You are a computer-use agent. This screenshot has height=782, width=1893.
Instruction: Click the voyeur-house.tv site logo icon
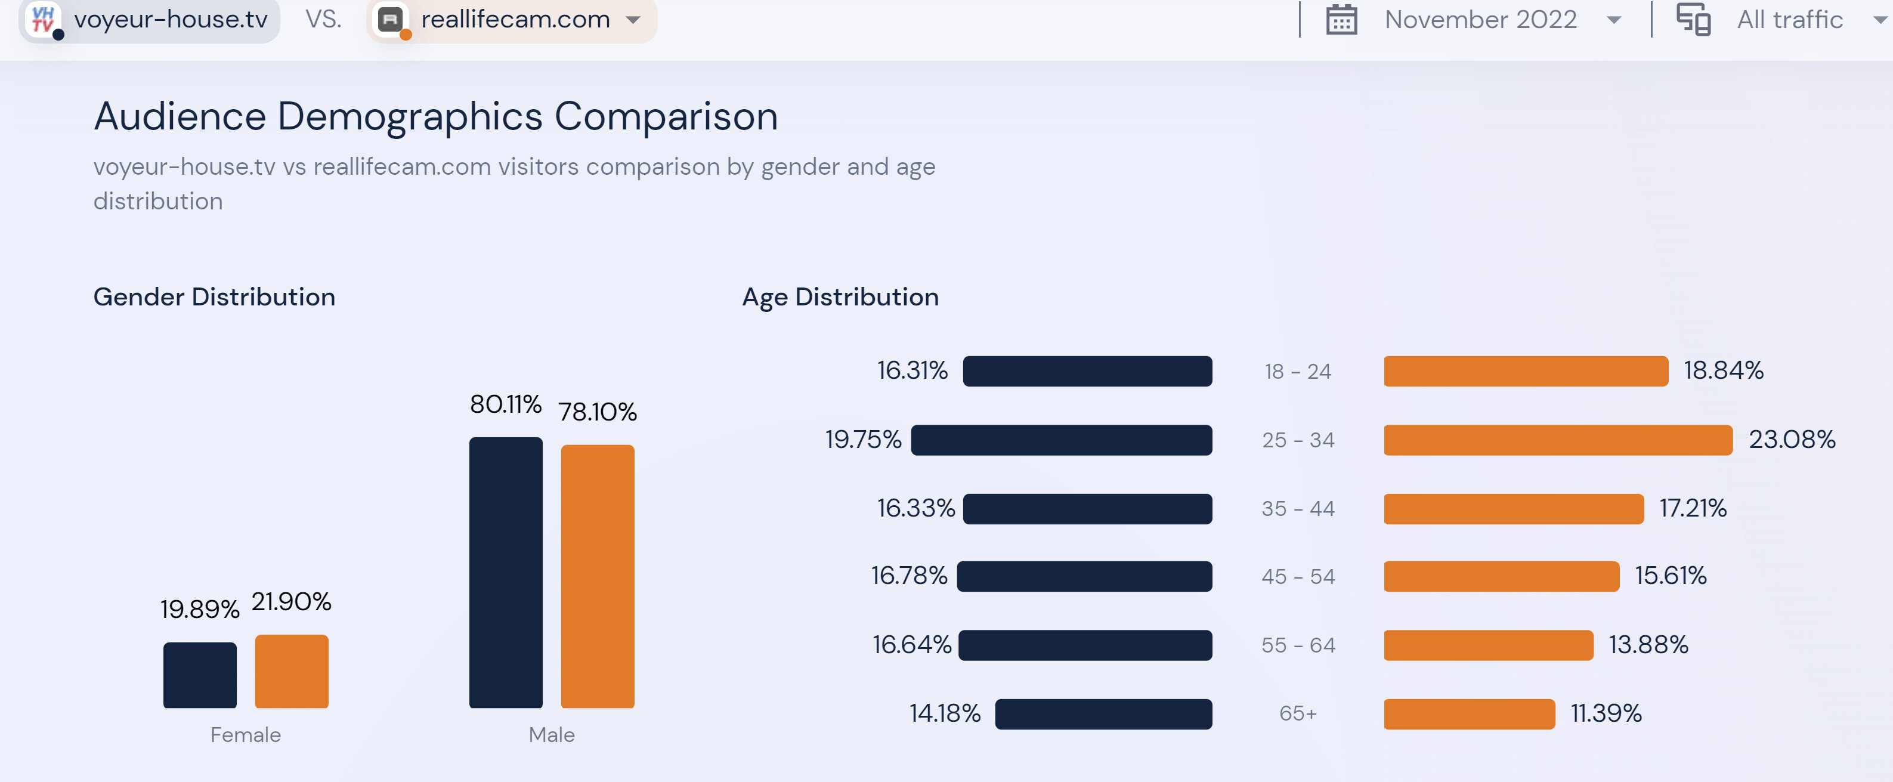[44, 18]
